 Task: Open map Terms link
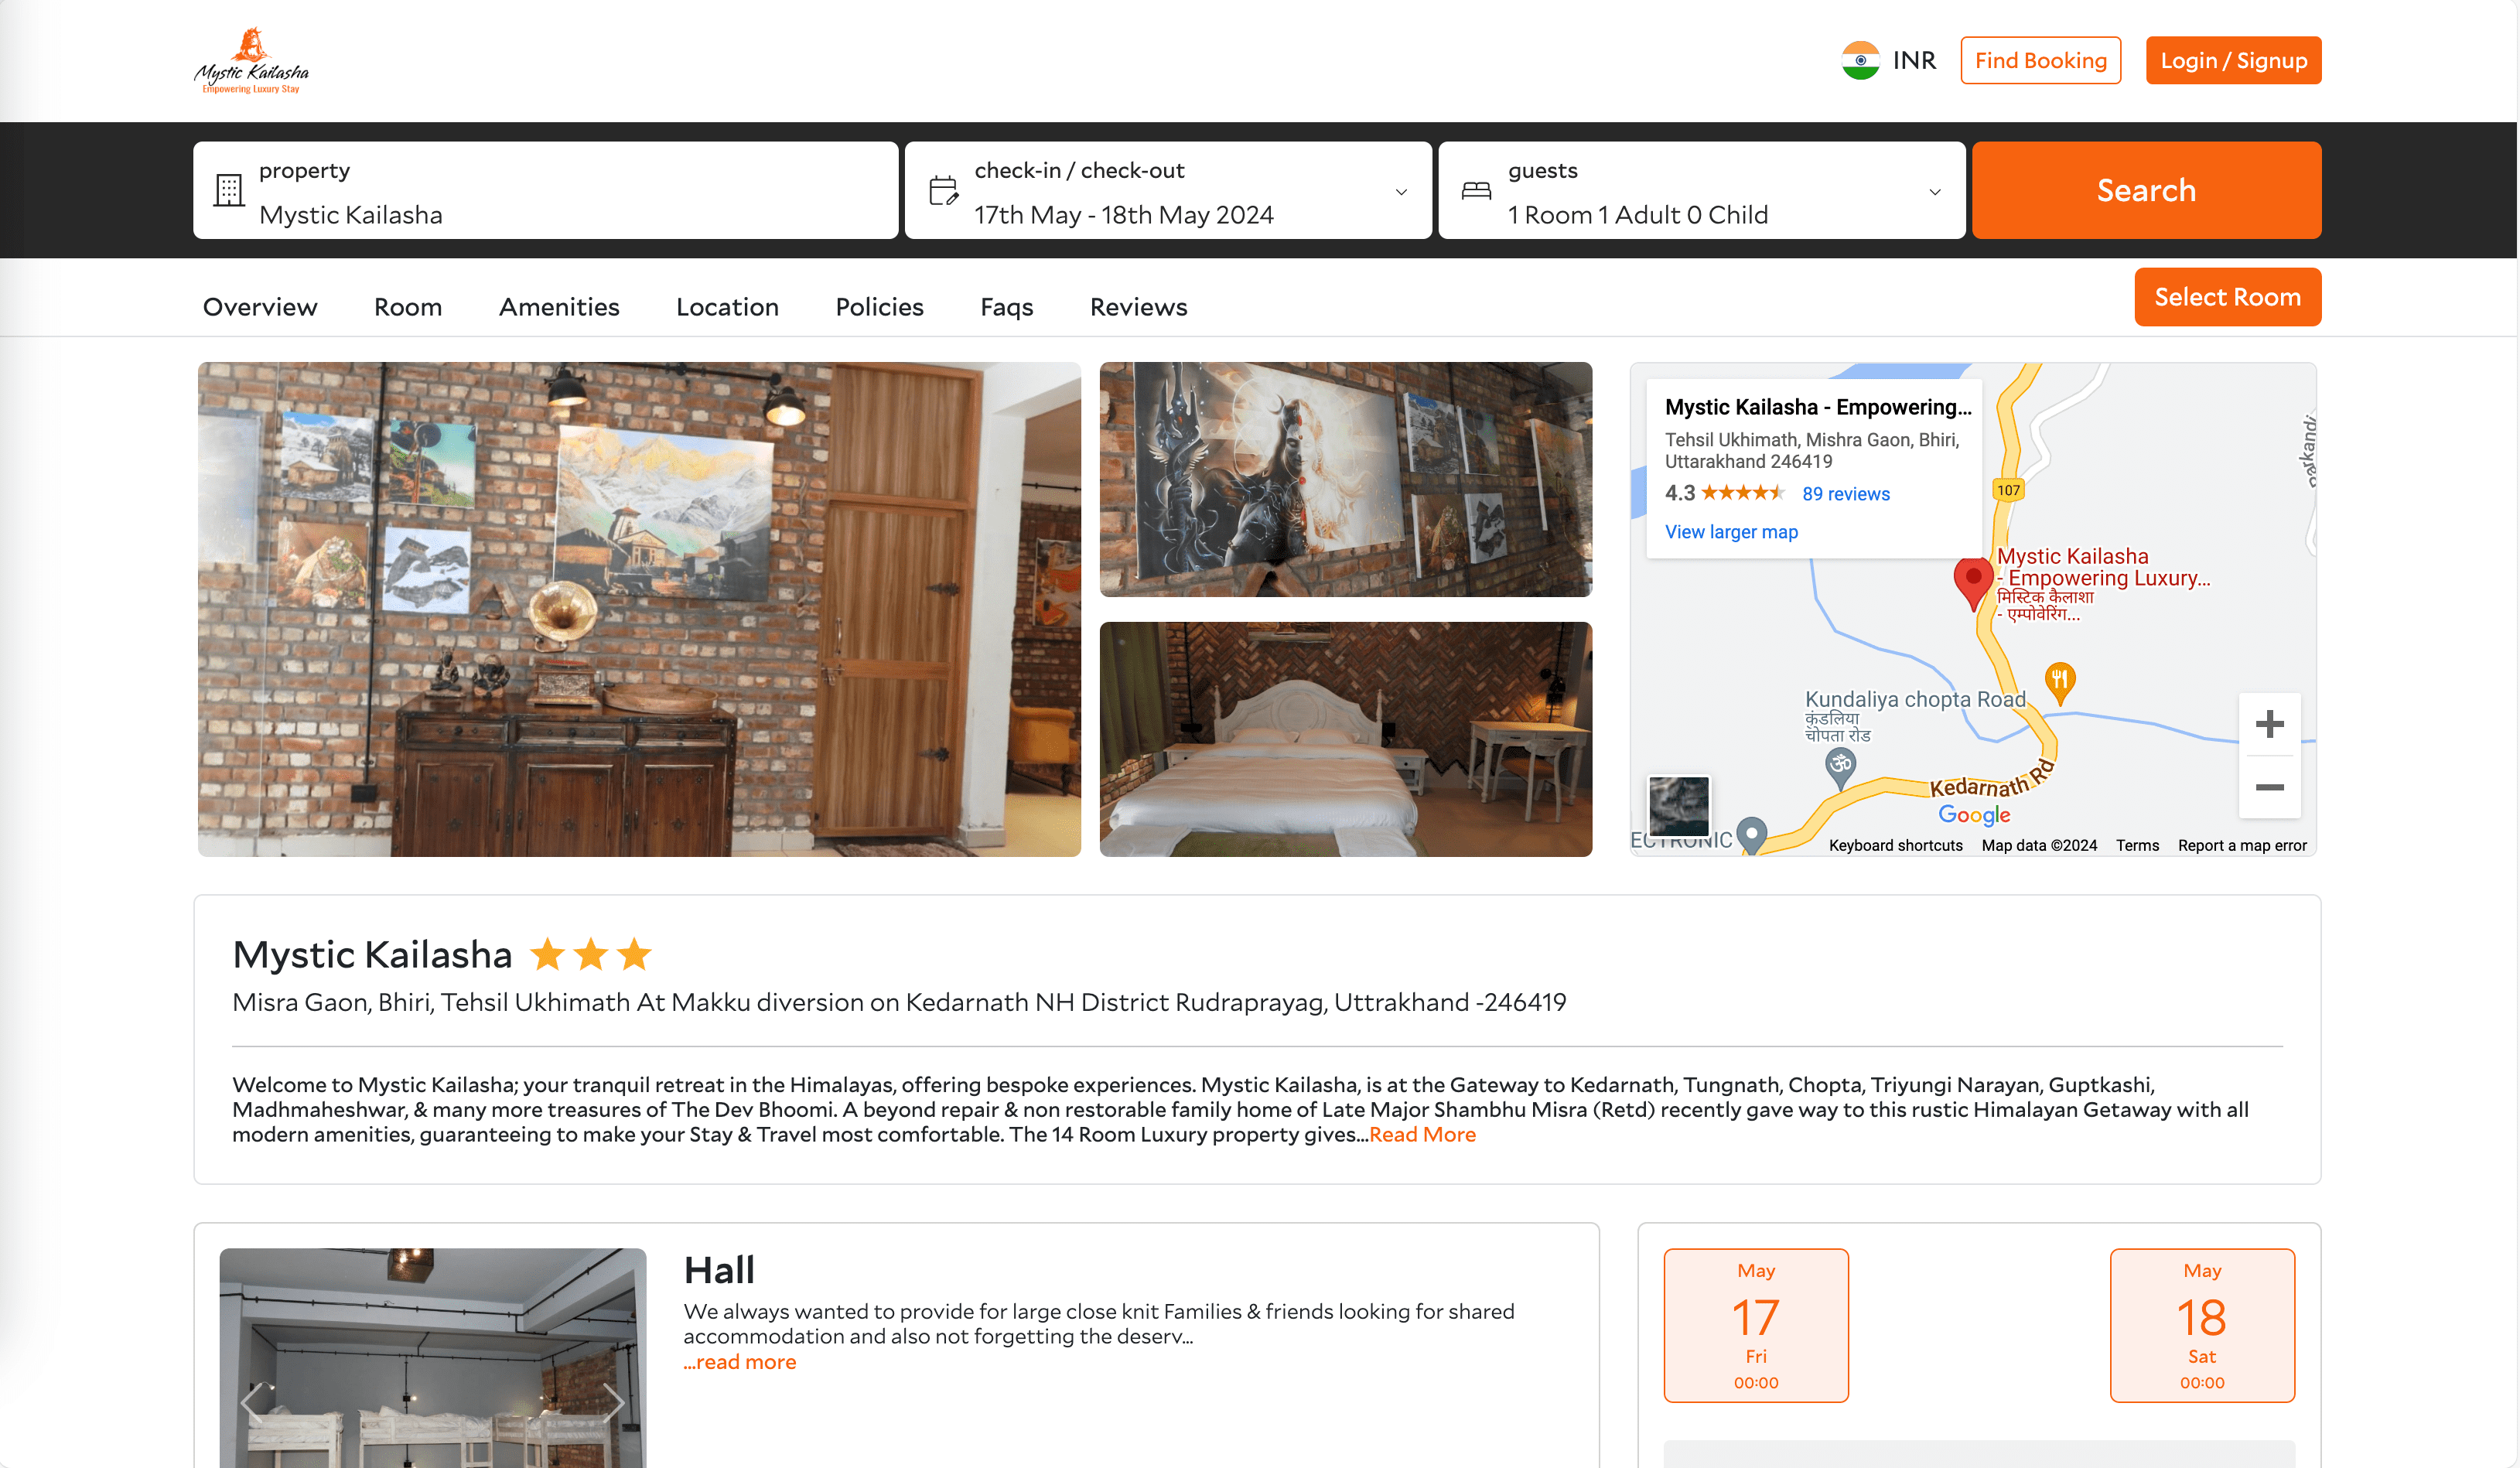[2137, 845]
